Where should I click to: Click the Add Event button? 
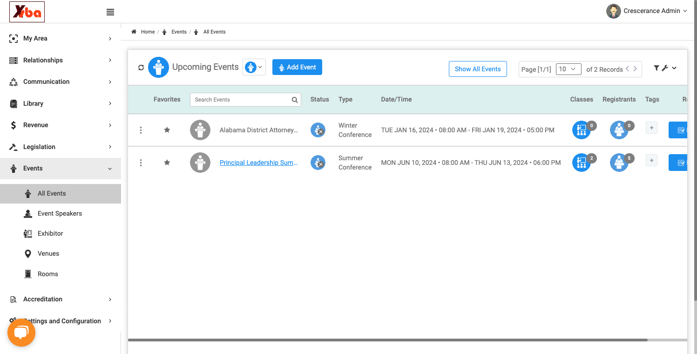(297, 67)
